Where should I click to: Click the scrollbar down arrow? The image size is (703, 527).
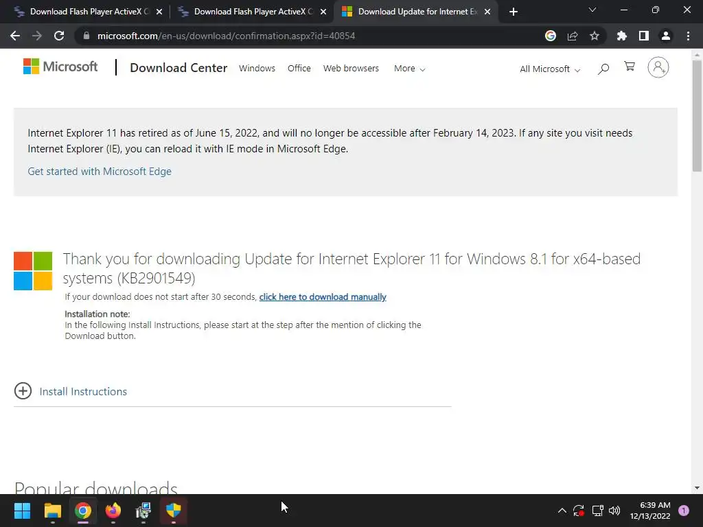click(x=697, y=488)
